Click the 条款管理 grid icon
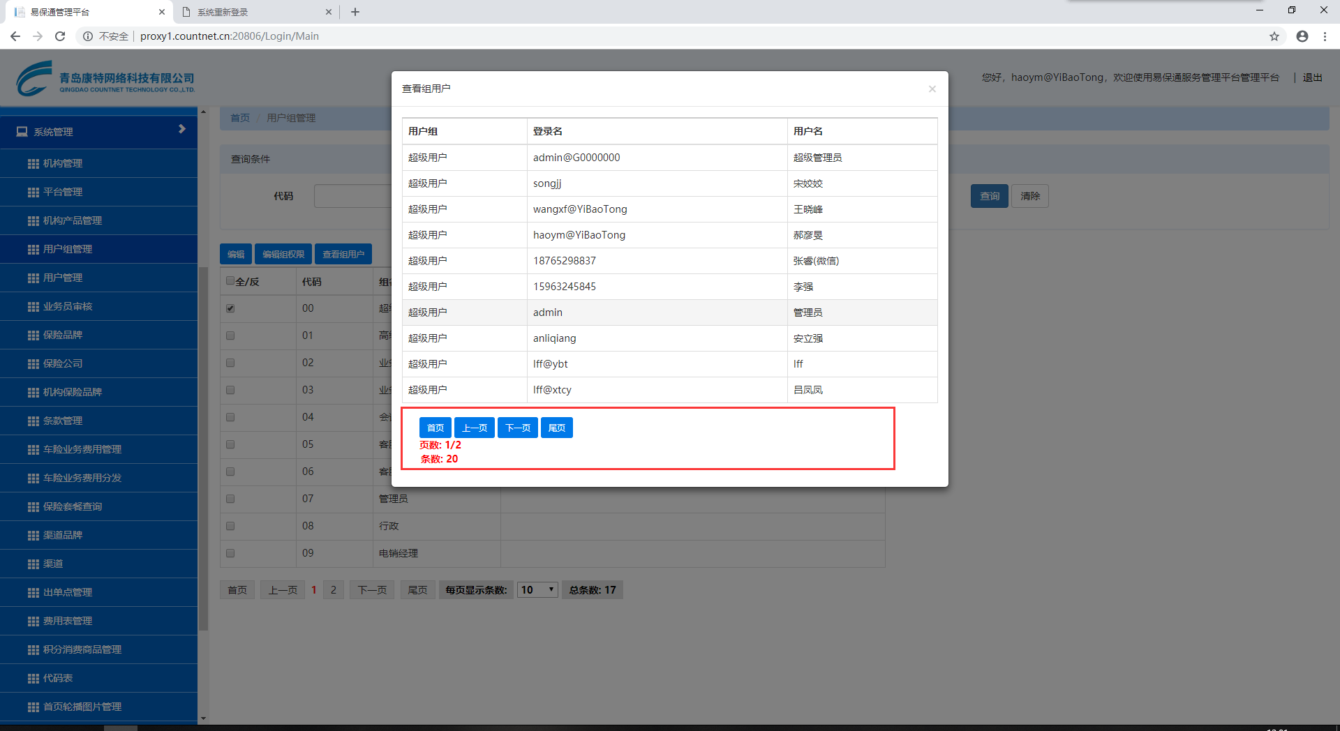 [33, 421]
